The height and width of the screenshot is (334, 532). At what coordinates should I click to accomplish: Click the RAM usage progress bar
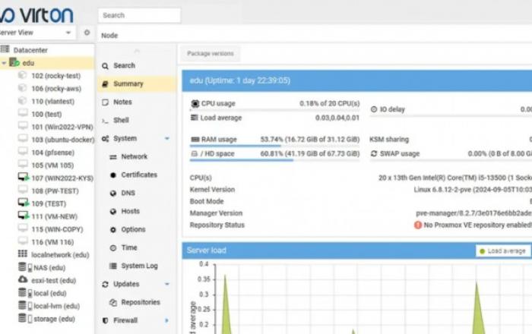(x=274, y=146)
